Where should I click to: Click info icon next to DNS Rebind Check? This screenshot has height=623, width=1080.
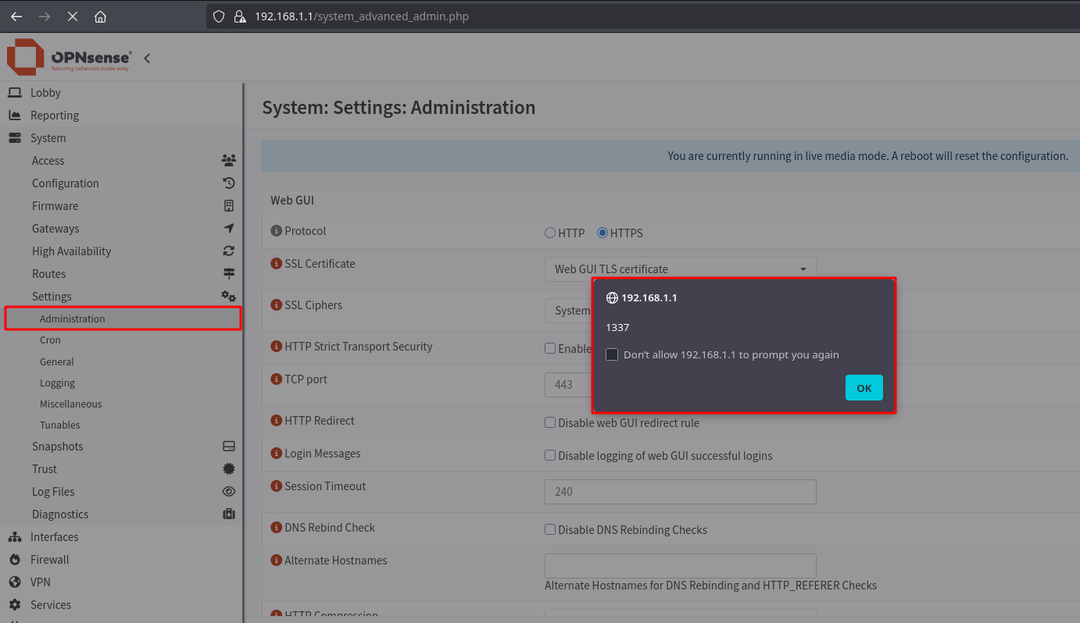tap(276, 528)
